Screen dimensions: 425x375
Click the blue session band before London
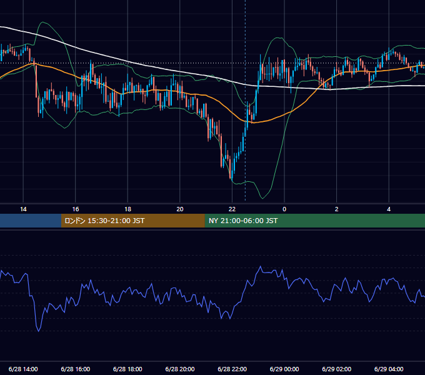tap(31, 221)
